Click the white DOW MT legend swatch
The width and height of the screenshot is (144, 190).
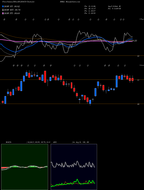tap(3, 10)
